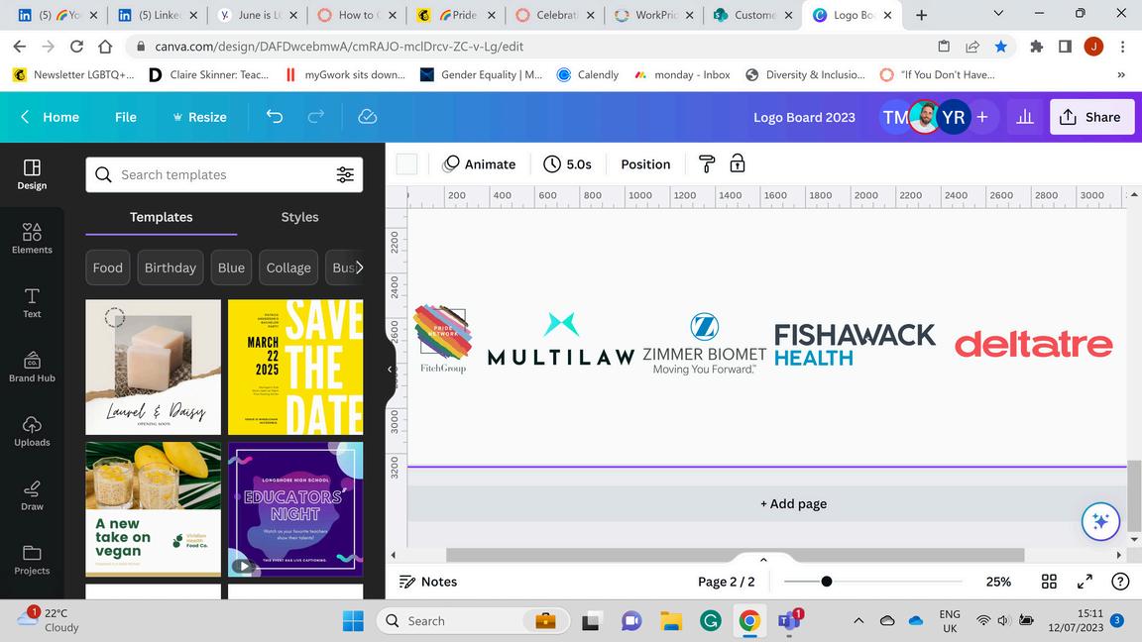Choose the Educators Night template
Image resolution: width=1142 pixels, height=642 pixels.
click(x=295, y=509)
